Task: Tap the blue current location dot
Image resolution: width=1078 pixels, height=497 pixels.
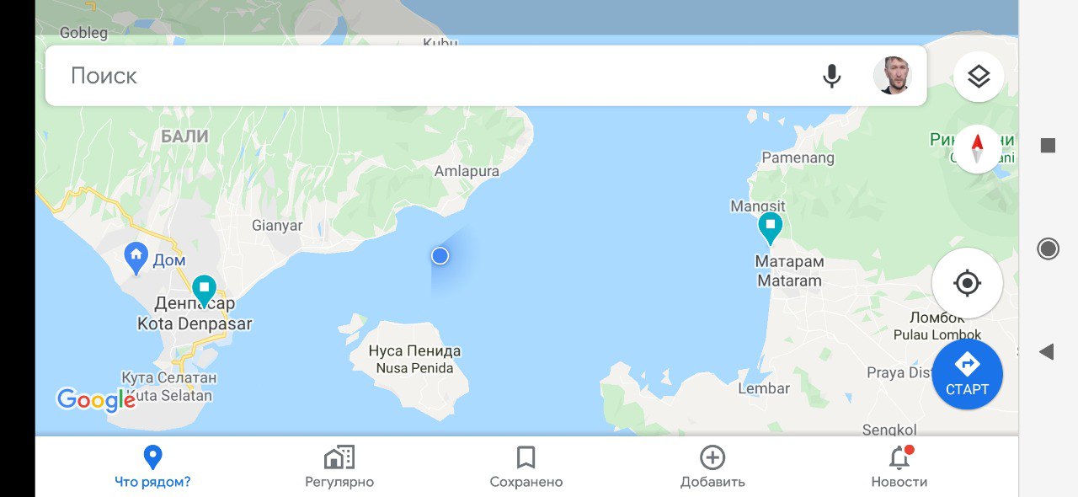Action: tap(440, 255)
